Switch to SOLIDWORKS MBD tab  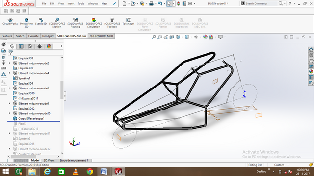click(x=102, y=36)
